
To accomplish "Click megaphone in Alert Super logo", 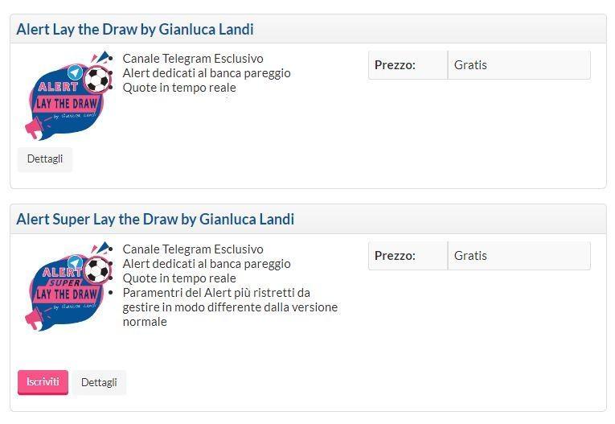I will [x=35, y=318].
